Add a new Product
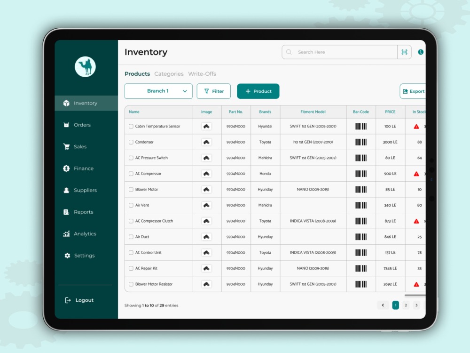 (258, 91)
